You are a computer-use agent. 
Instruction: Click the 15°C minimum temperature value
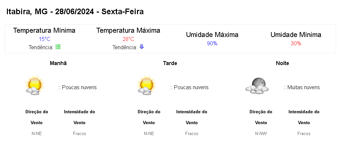coord(45,39)
